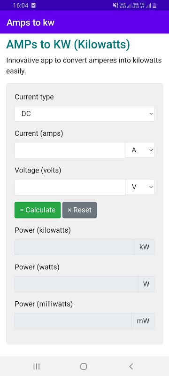Viewport: 169px width, 376px height.
Task: Focus the Current (amps) input field
Action: click(x=70, y=150)
